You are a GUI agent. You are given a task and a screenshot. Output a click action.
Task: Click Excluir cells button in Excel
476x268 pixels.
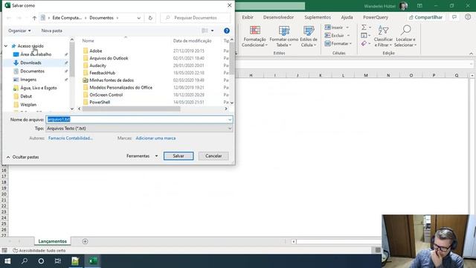tap(337, 36)
